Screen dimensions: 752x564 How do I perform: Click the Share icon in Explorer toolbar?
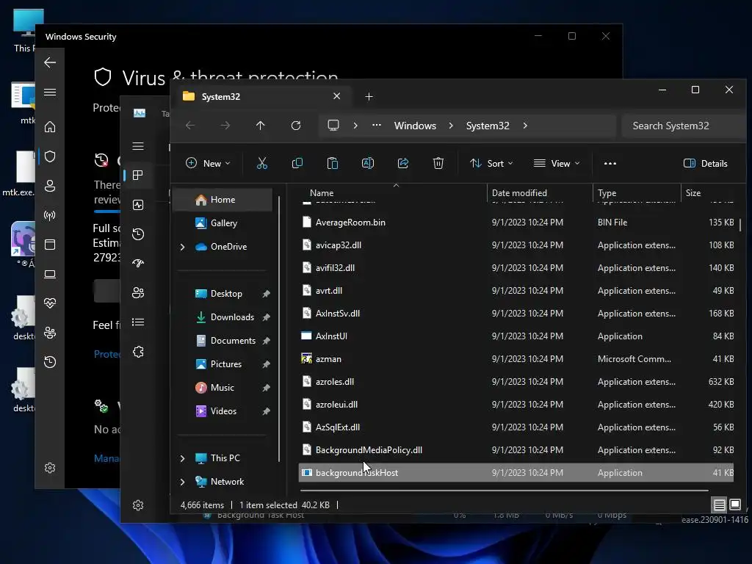click(x=403, y=164)
